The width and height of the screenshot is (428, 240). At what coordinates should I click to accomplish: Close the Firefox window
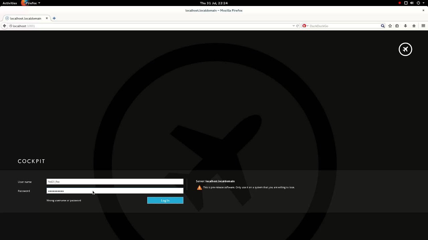tap(423, 10)
